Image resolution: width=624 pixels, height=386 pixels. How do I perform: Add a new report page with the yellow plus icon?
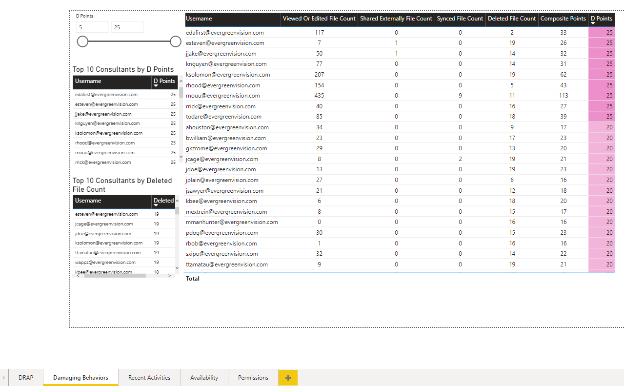pyautogui.click(x=288, y=377)
